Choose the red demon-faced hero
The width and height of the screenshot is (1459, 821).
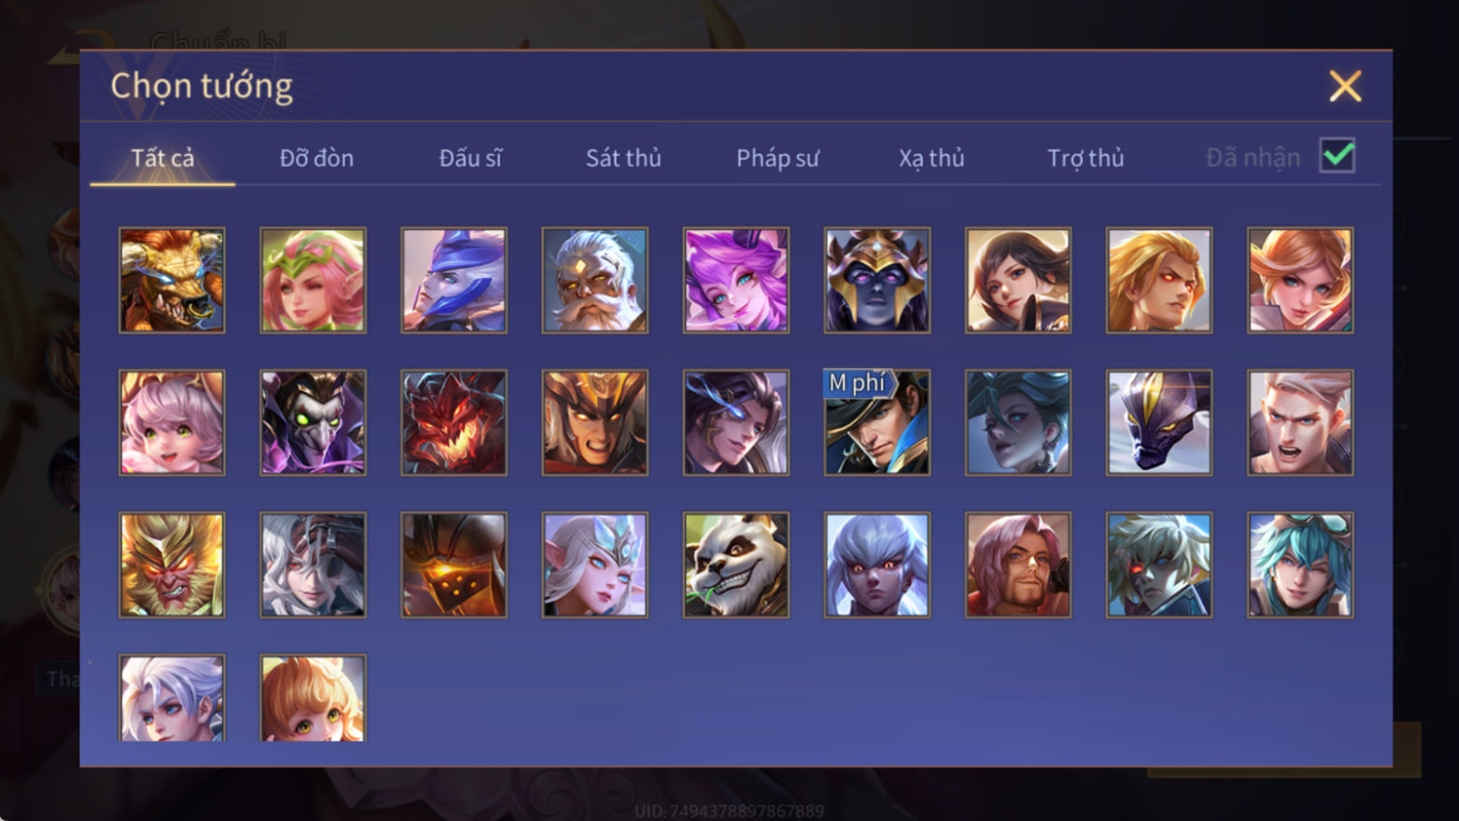click(x=454, y=422)
